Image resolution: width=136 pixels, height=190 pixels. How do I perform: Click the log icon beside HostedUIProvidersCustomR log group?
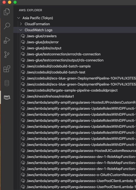point(23,103)
